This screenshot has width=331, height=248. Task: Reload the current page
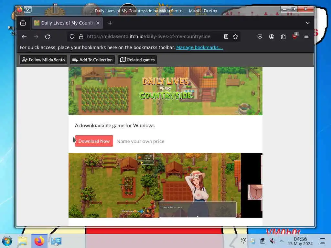[48, 37]
